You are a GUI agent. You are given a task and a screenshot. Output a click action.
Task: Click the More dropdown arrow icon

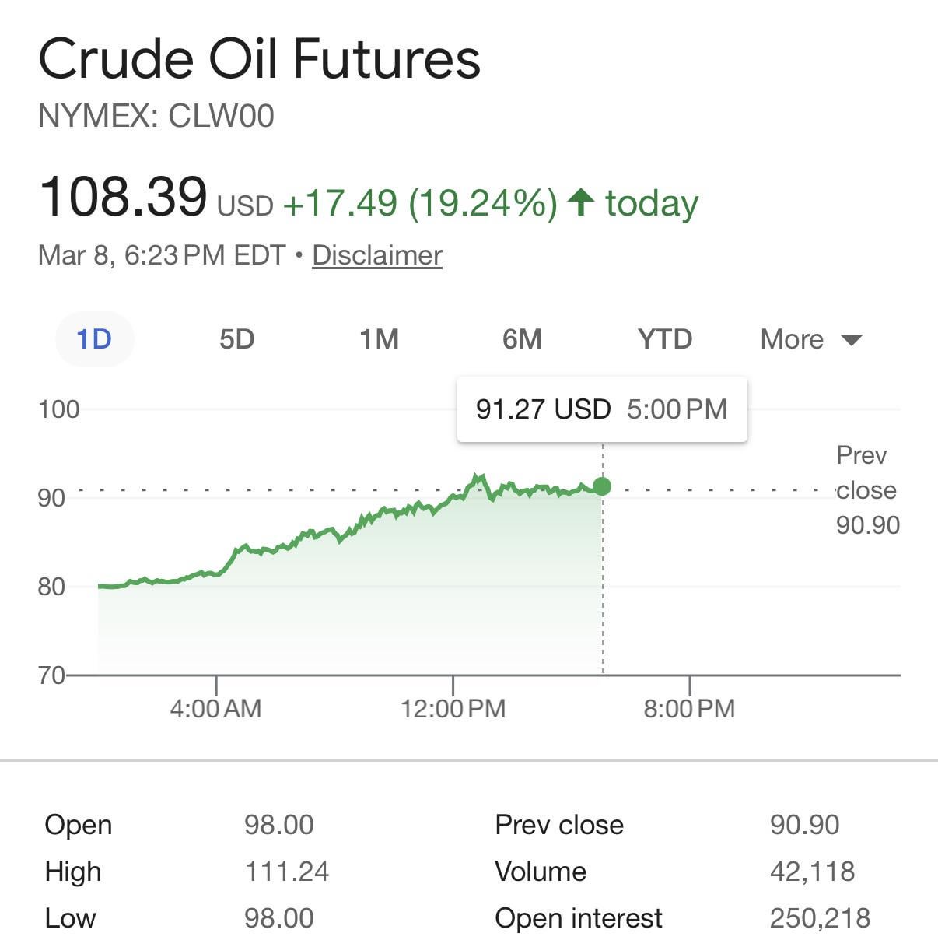click(x=852, y=340)
